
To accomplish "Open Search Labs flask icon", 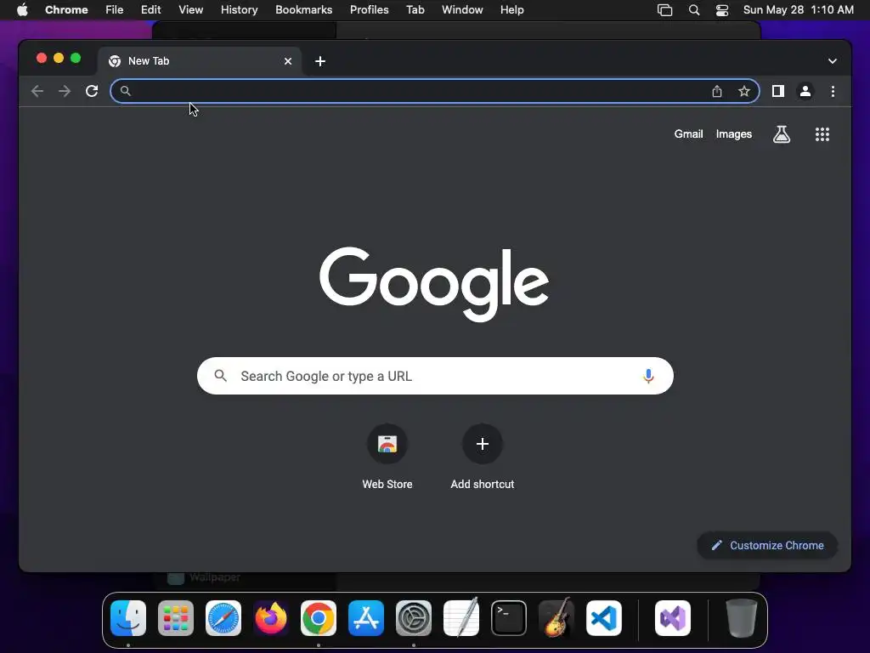I will 782,133.
